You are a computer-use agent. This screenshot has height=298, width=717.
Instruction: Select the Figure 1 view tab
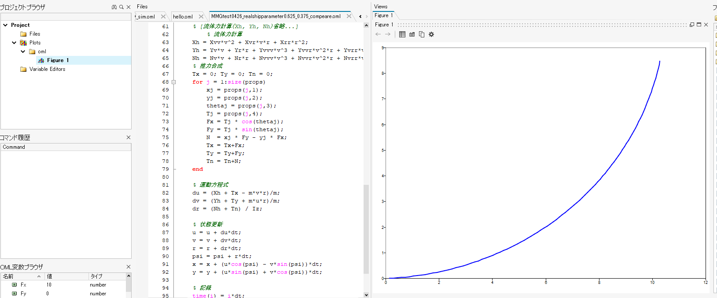pyautogui.click(x=384, y=15)
